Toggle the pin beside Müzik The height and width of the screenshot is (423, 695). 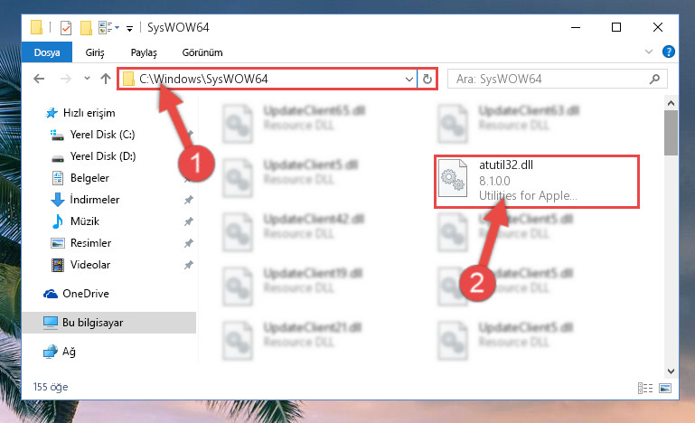click(188, 221)
